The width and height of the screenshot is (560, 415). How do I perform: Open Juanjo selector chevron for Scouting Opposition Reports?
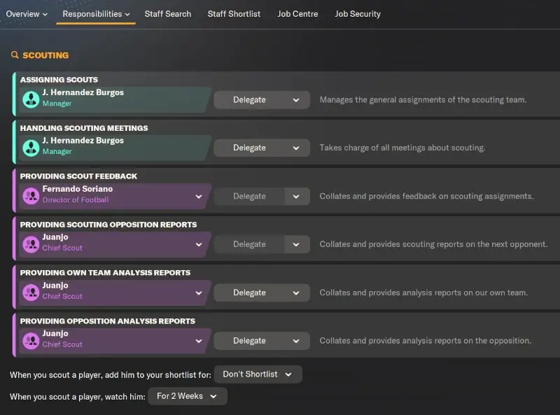[199, 245]
